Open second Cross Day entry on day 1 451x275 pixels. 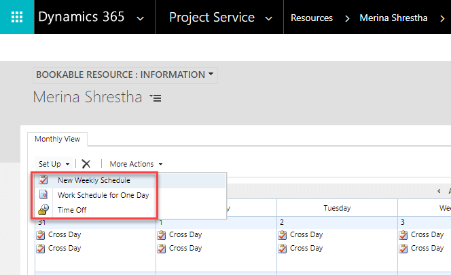click(x=185, y=249)
